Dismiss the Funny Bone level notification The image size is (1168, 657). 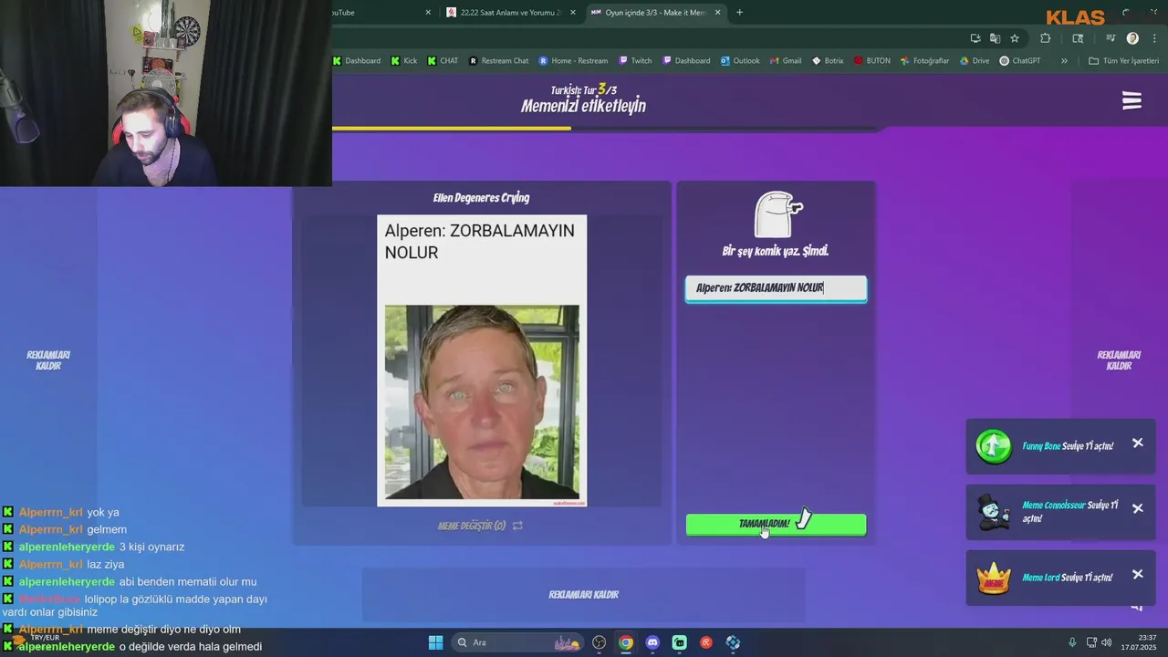[x=1137, y=443]
